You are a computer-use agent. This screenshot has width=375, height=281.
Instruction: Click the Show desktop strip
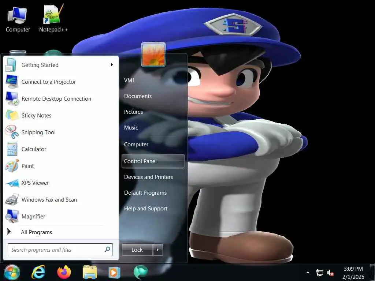click(x=372, y=272)
